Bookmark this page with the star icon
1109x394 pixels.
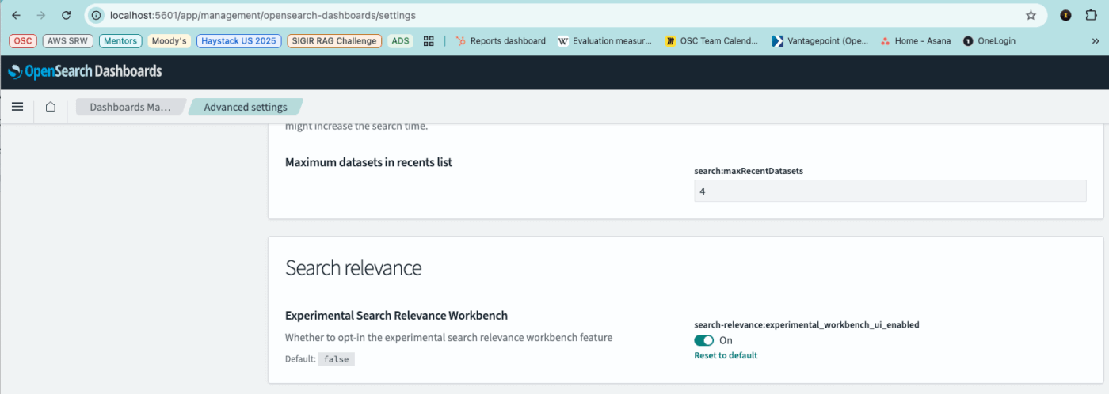point(1031,15)
